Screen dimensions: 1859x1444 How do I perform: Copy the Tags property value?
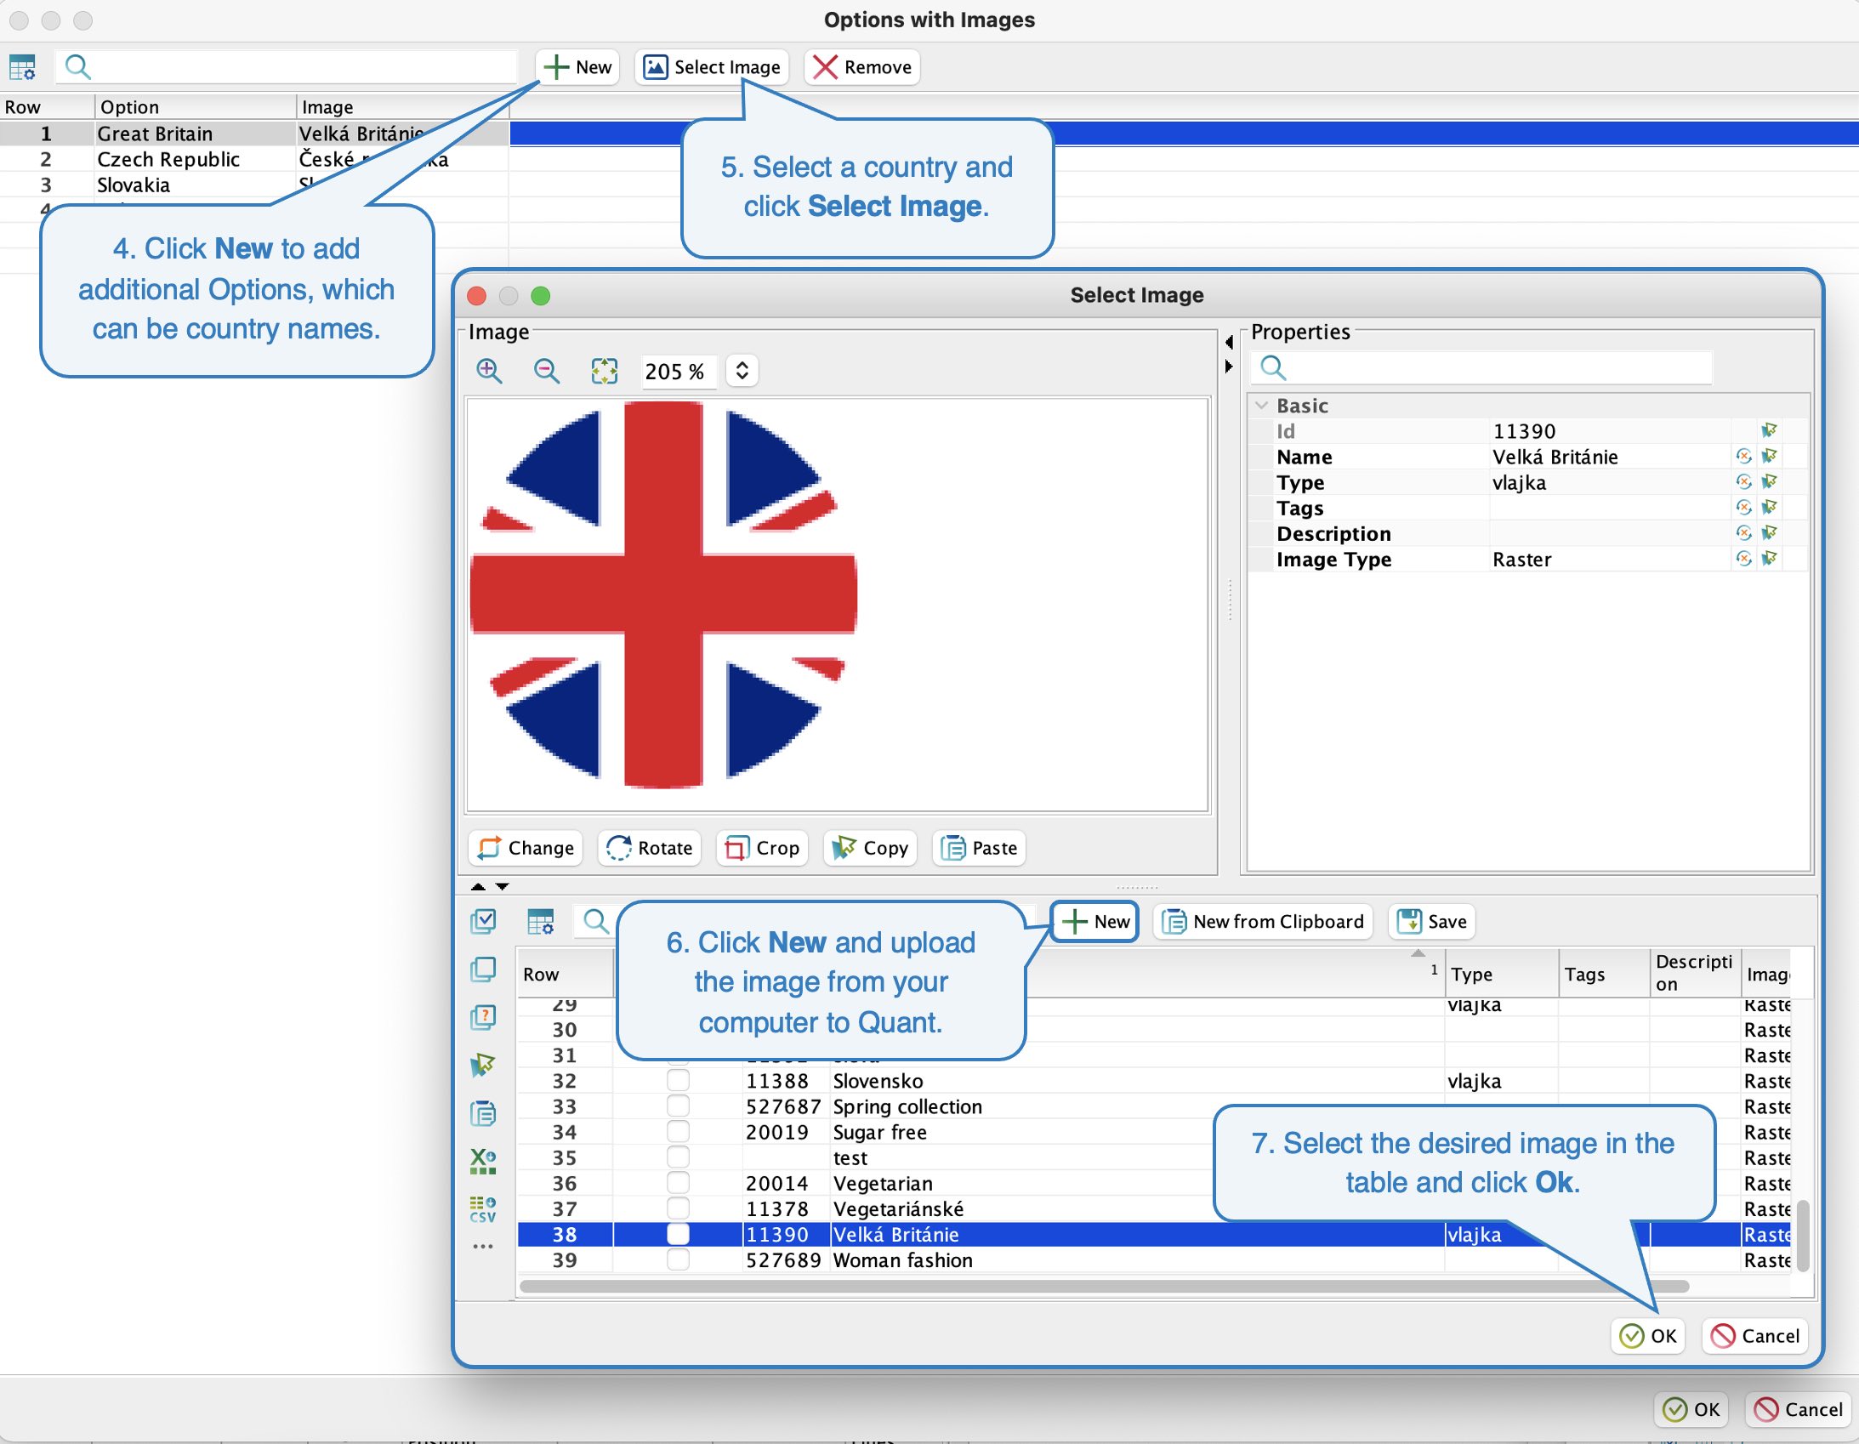pyautogui.click(x=1770, y=508)
